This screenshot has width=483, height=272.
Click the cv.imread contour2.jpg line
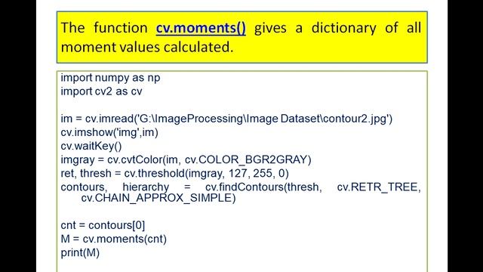(226, 119)
